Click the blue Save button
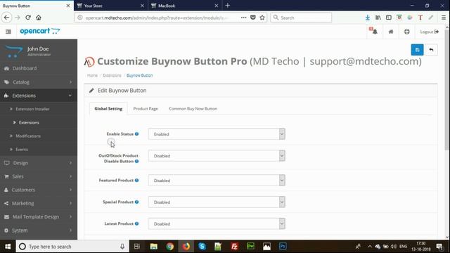This screenshot has height=253, width=450. 417,50
